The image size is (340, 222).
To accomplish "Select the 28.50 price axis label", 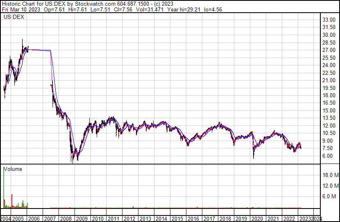I will pos(329,43).
